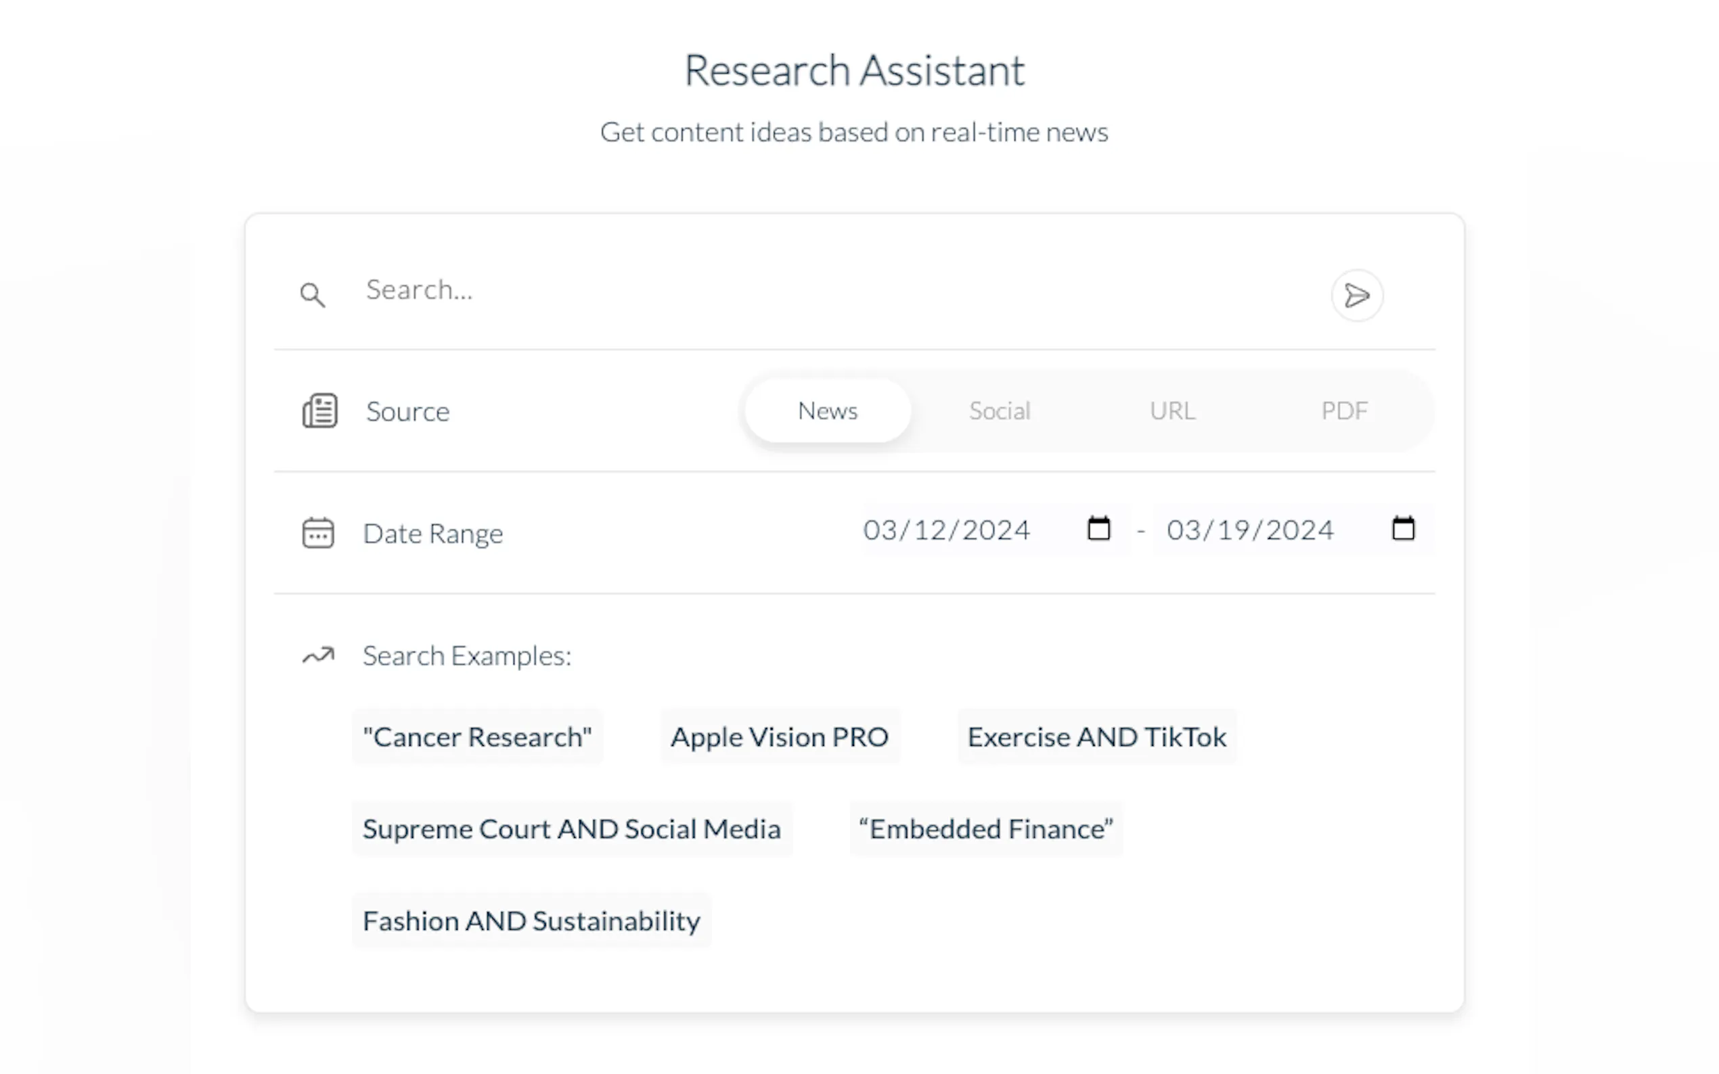Select the News source tab
This screenshot has height=1074, width=1719.
point(827,411)
